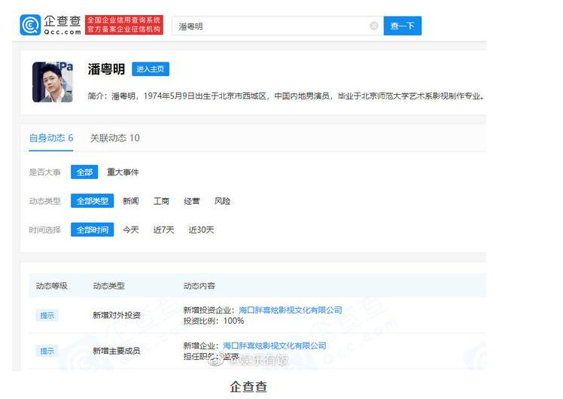Filter dynamics by 工商 type
563x399 pixels.
162,201
